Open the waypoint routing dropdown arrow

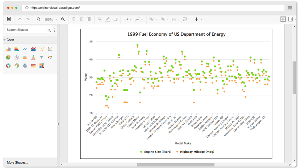click(142, 19)
